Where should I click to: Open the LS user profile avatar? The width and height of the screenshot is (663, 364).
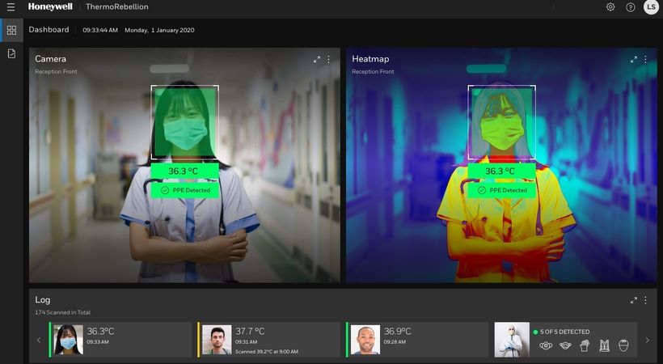point(651,7)
